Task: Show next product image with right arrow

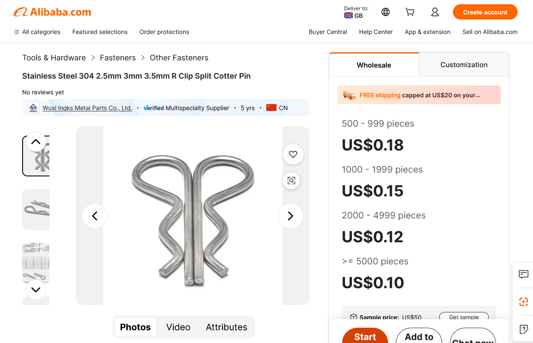Action: 291,216
